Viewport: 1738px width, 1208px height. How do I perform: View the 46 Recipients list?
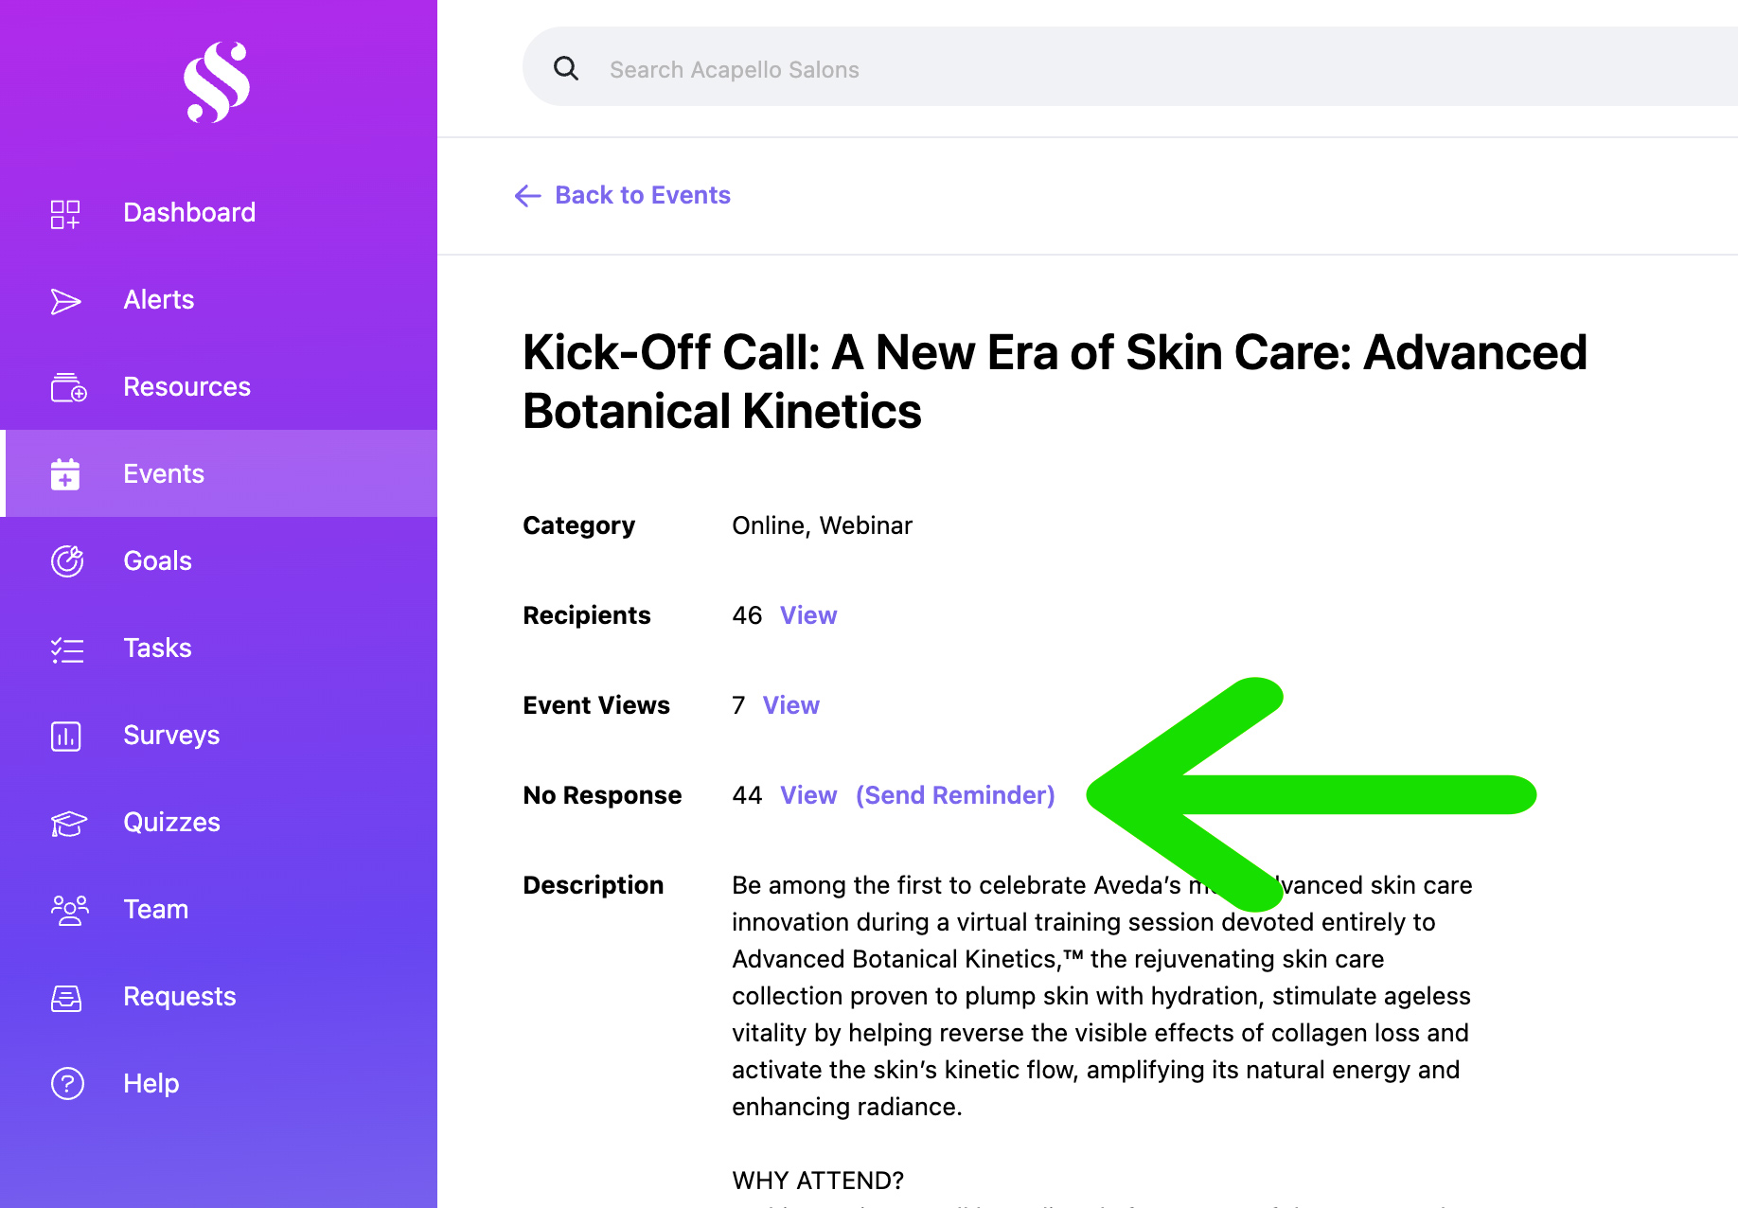(x=808, y=615)
